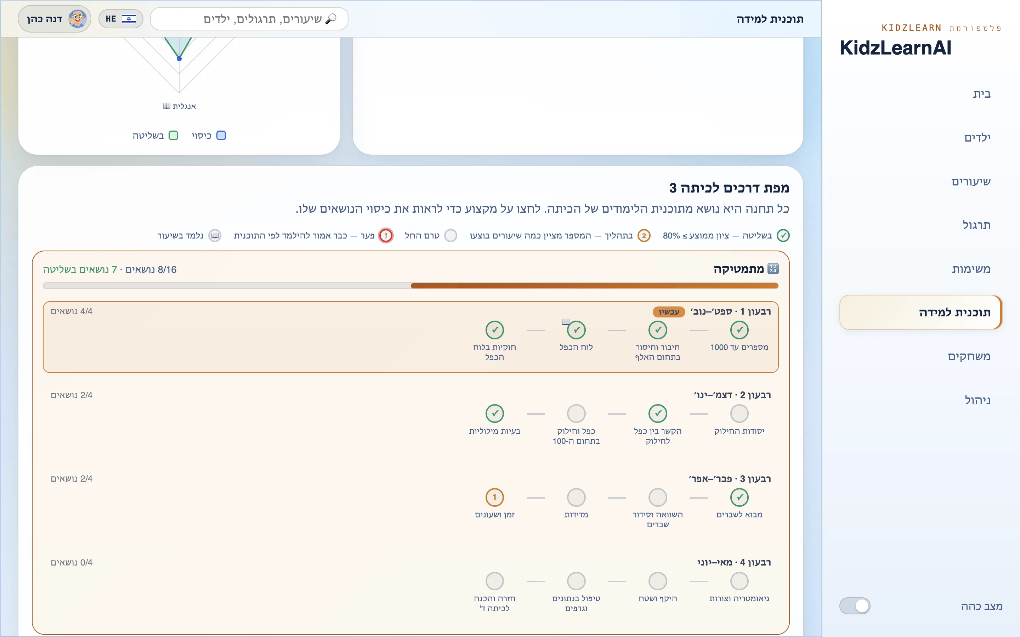Open the in-progress 'זמן ושעונים' station
This screenshot has height=637, width=1020.
point(494,498)
